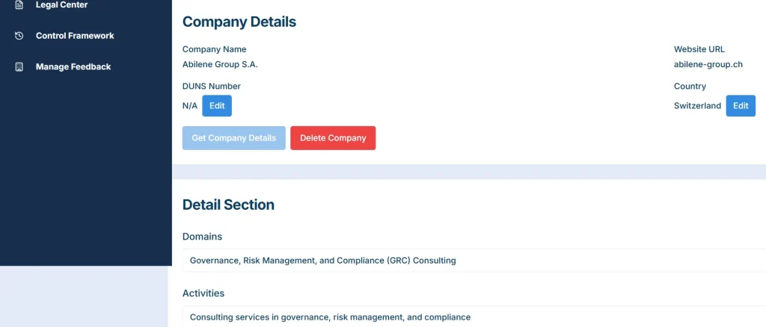Edit the DUNS Number value
Viewport: 766px width, 327px height.
[x=217, y=106]
